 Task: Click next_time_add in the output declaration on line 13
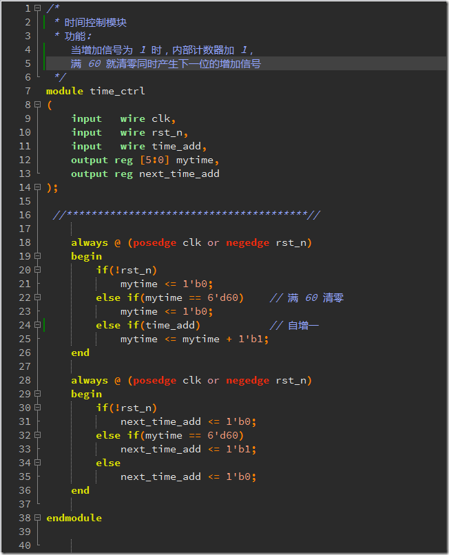(x=179, y=174)
